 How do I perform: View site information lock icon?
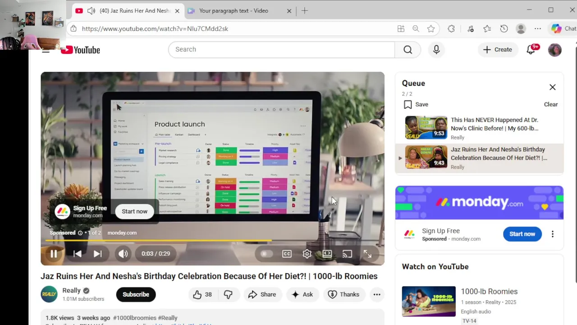[73, 29]
